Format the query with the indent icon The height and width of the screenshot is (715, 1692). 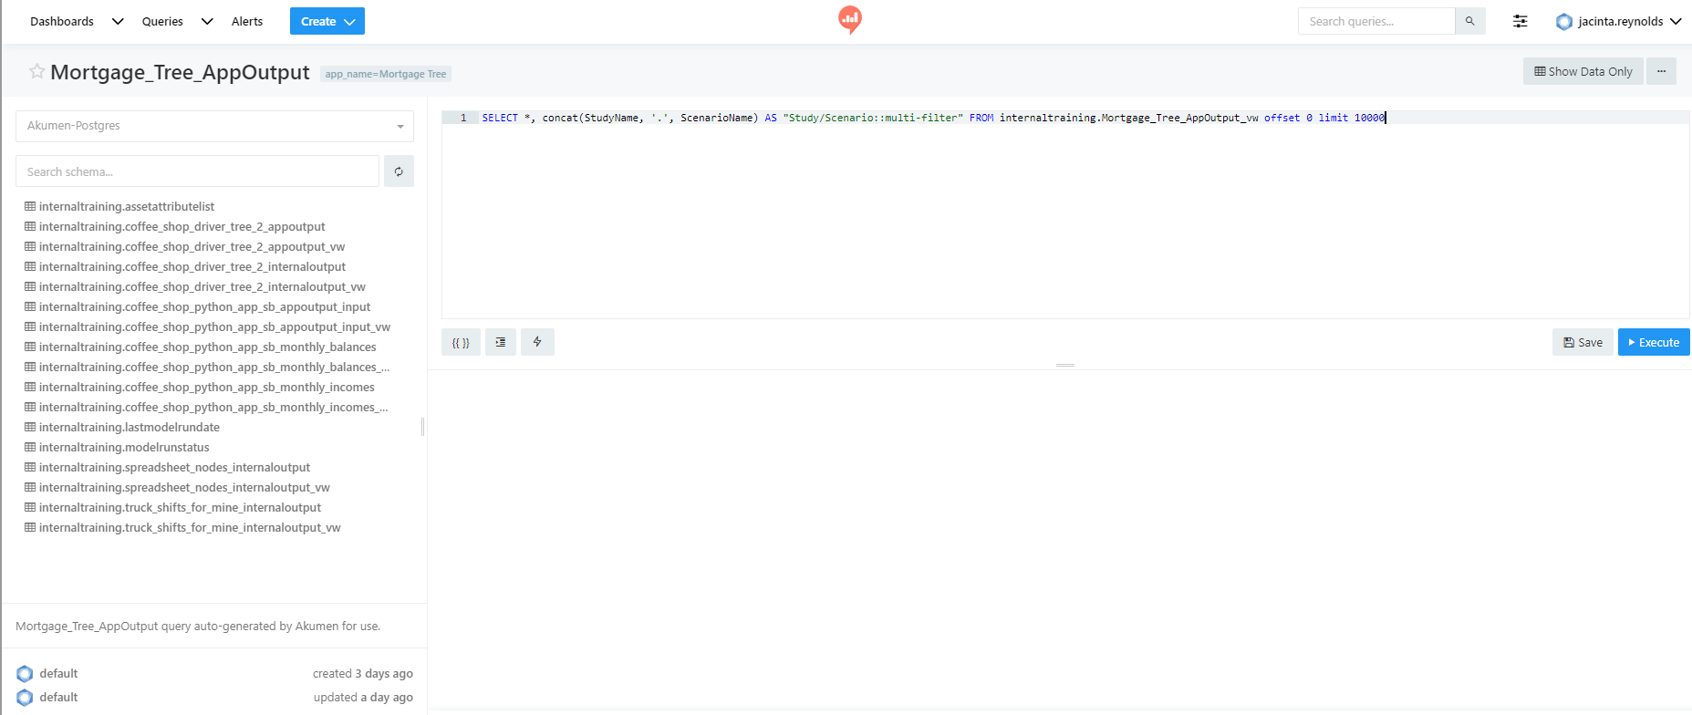pos(500,342)
